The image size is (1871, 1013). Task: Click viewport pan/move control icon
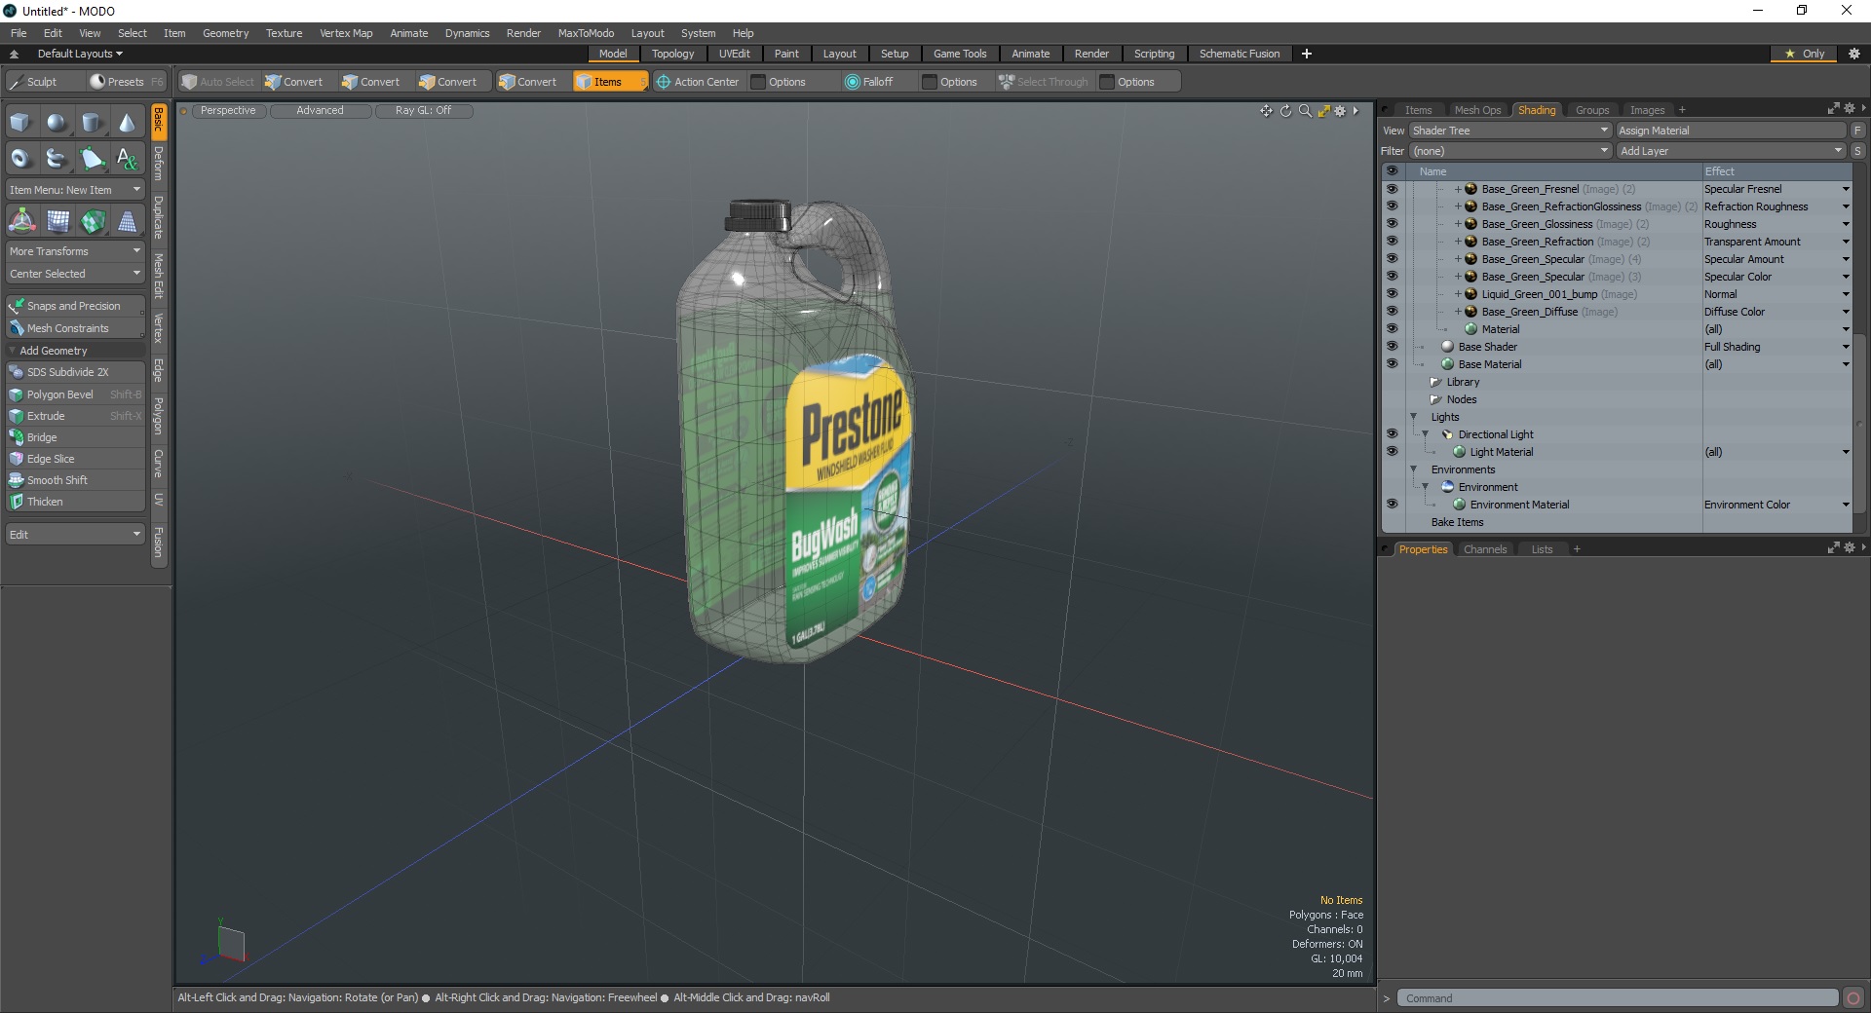1266,111
